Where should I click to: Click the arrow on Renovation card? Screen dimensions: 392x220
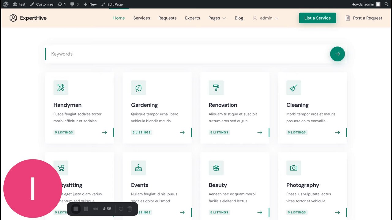260,132
